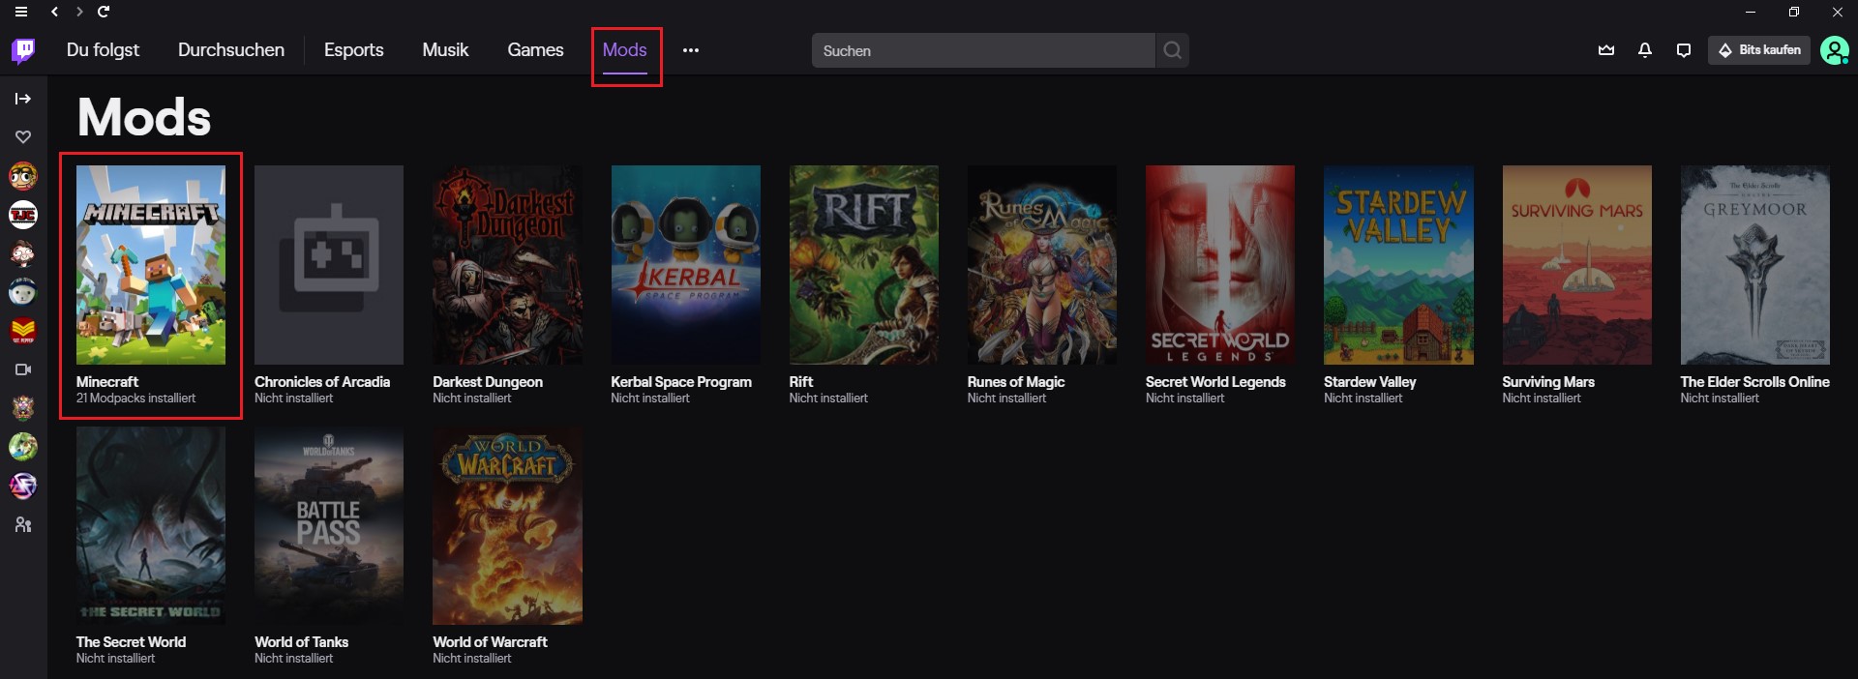Click the Chronicles of Arcadia title
Image resolution: width=1858 pixels, height=679 pixels.
point(322,382)
